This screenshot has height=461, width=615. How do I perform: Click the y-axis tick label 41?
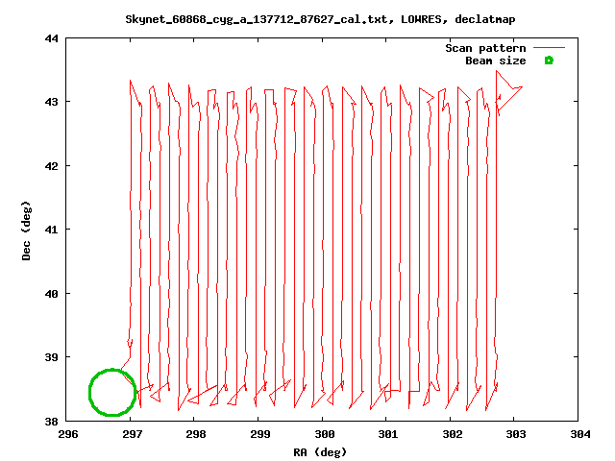(52, 230)
